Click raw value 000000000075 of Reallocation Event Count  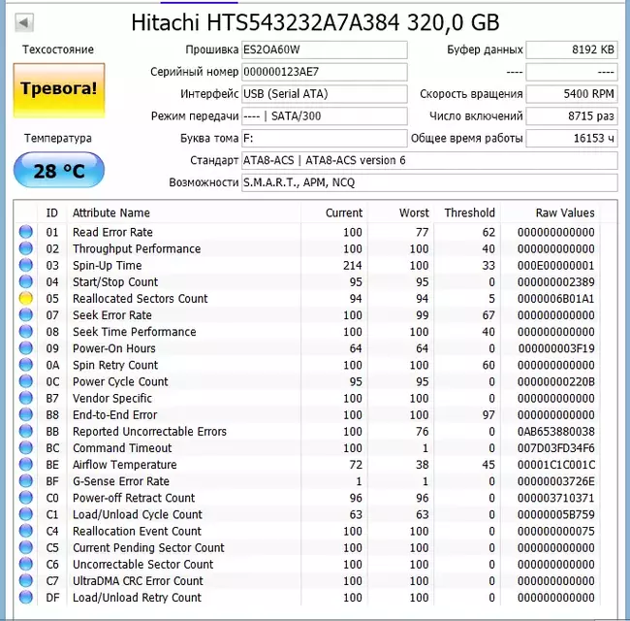tap(556, 531)
